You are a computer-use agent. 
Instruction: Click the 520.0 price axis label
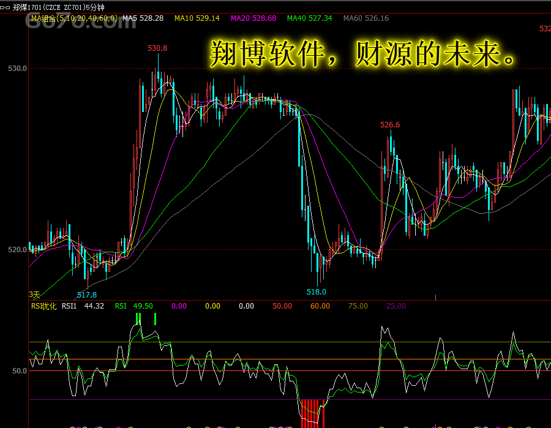pyautogui.click(x=17, y=250)
